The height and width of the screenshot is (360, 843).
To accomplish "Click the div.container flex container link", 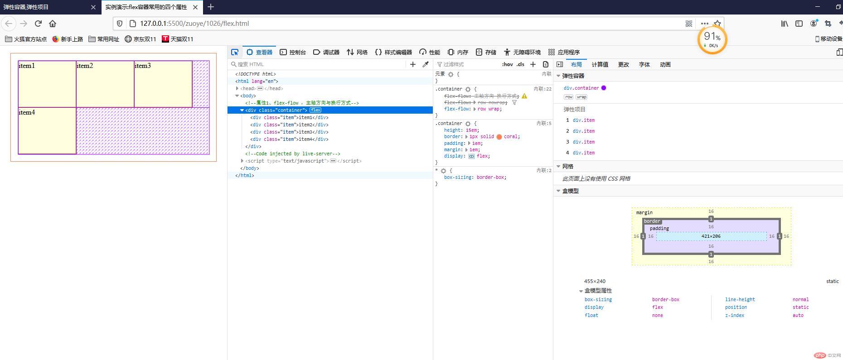I will click(x=581, y=88).
